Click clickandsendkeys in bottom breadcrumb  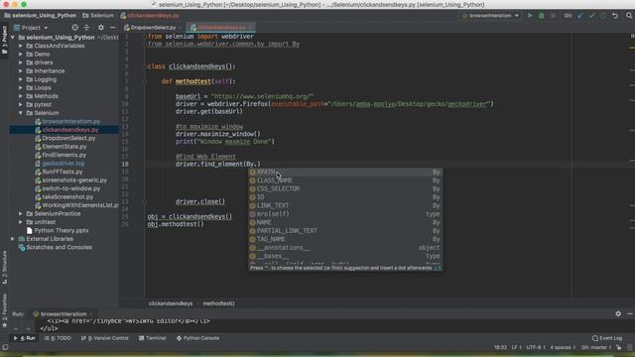click(x=171, y=303)
